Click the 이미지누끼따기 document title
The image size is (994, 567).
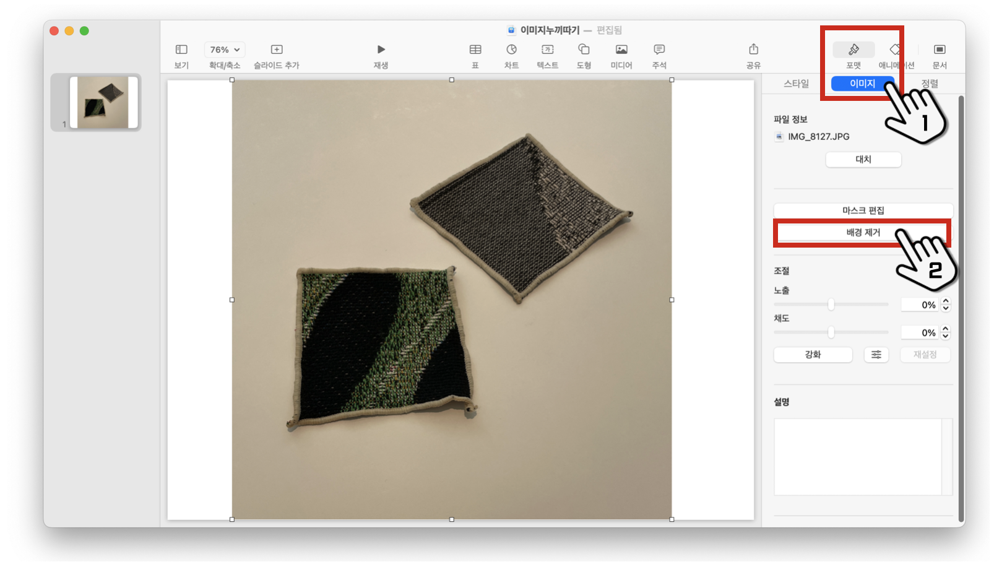pyautogui.click(x=550, y=30)
